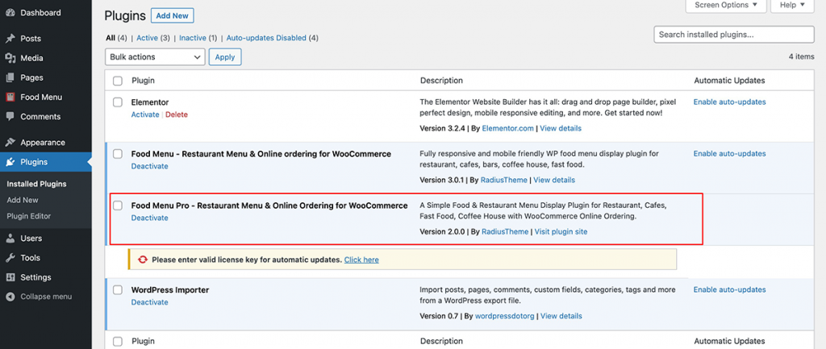This screenshot has height=349, width=826.
Task: Click the Description column header at top
Action: (441, 81)
